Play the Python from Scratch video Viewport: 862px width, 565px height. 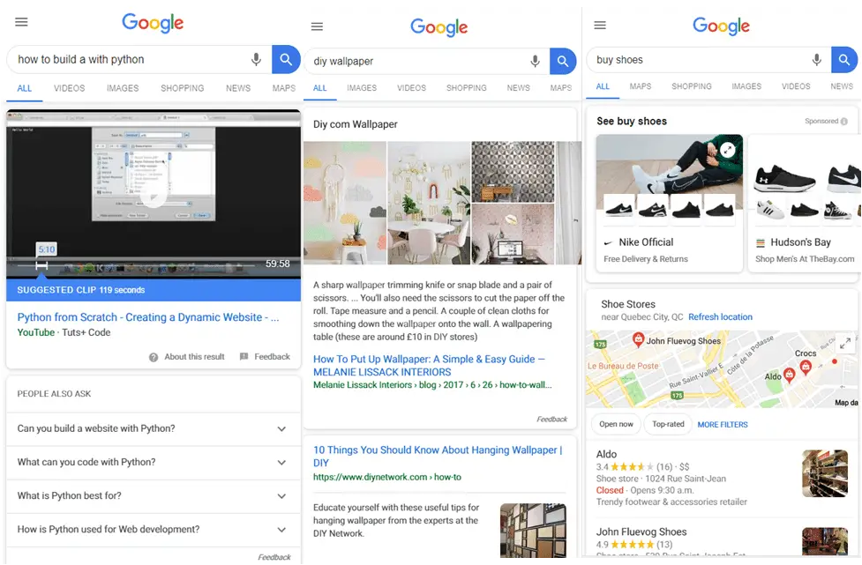pyautogui.click(x=154, y=195)
